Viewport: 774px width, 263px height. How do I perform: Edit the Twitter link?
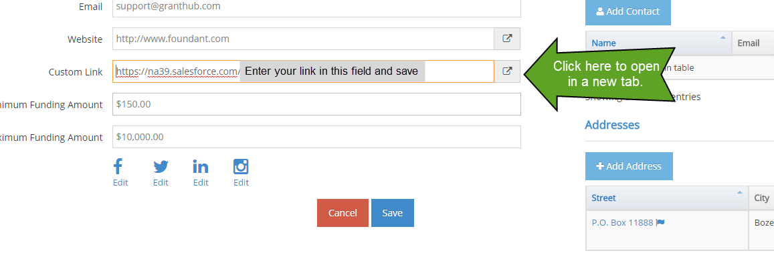(x=161, y=183)
